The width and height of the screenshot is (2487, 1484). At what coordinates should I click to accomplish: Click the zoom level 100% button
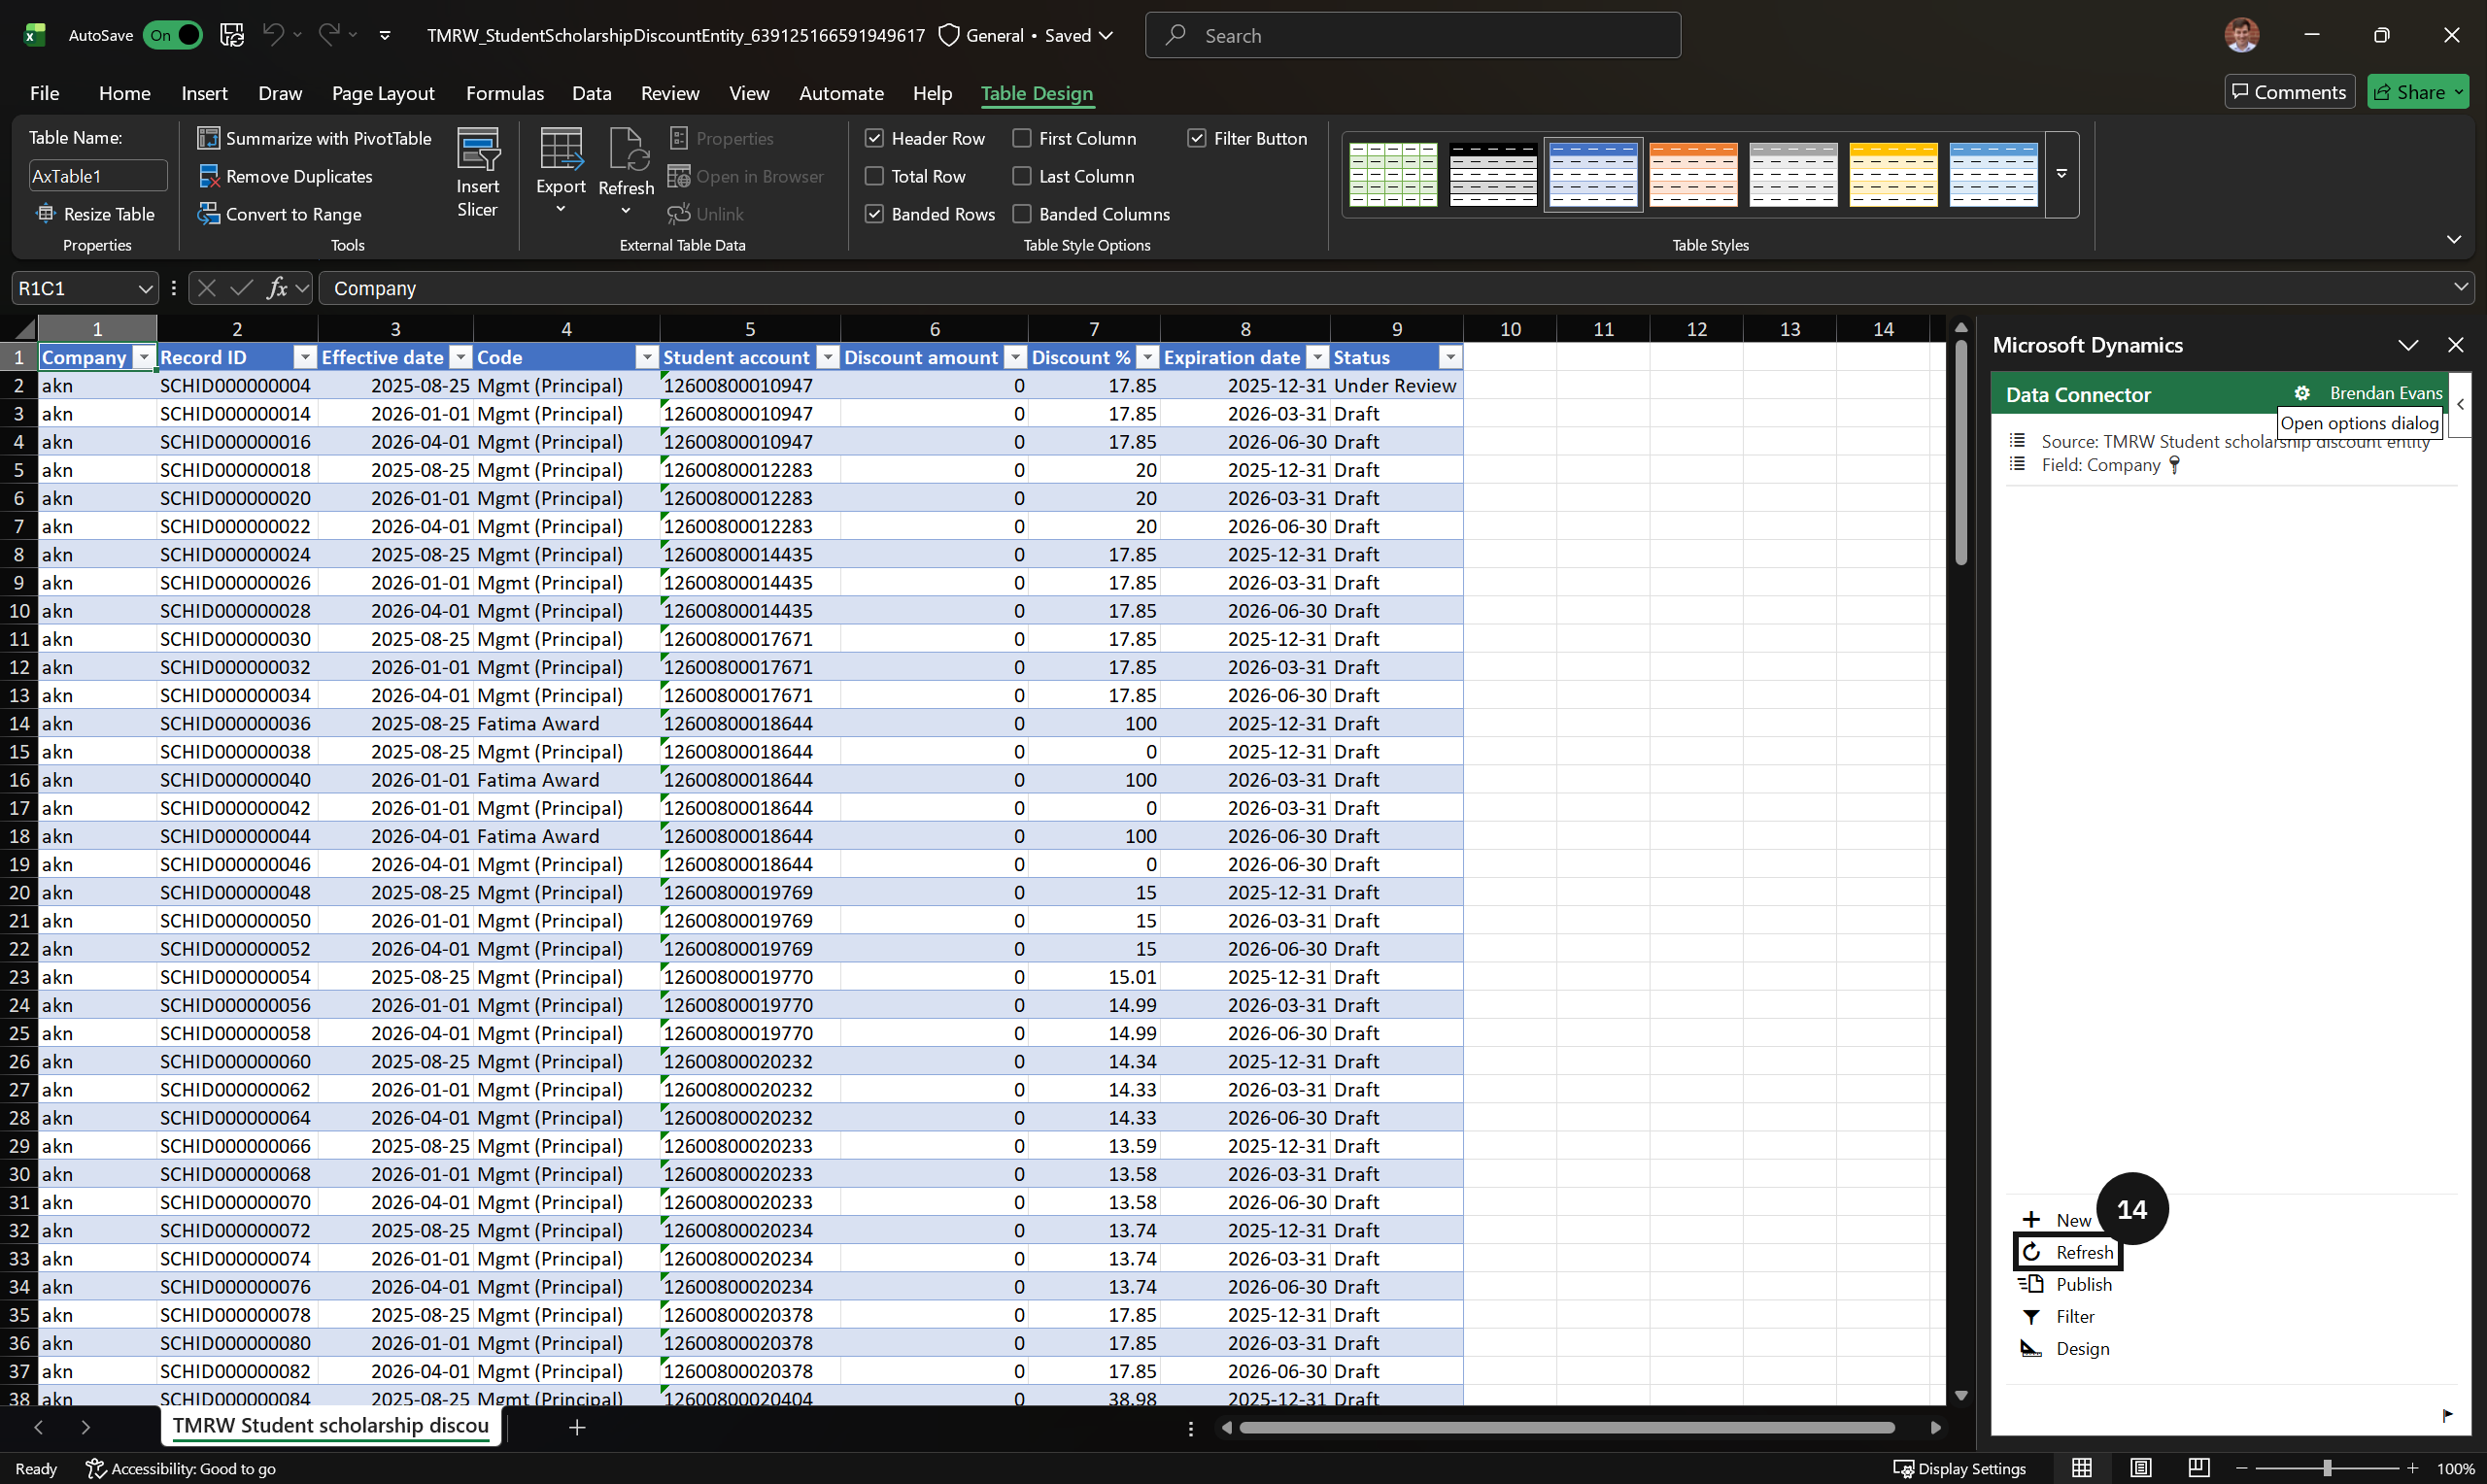tap(2455, 1468)
